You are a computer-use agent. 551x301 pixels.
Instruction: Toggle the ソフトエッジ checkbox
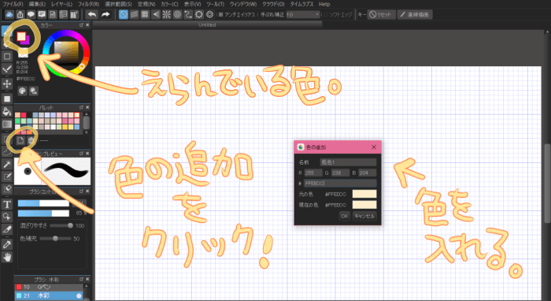coord(325,15)
